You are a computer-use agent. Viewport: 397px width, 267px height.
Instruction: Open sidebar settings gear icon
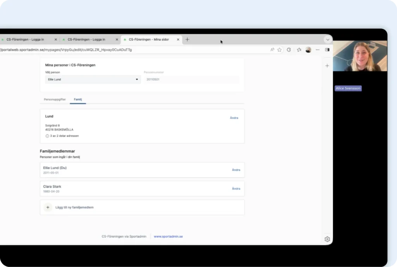click(327, 239)
